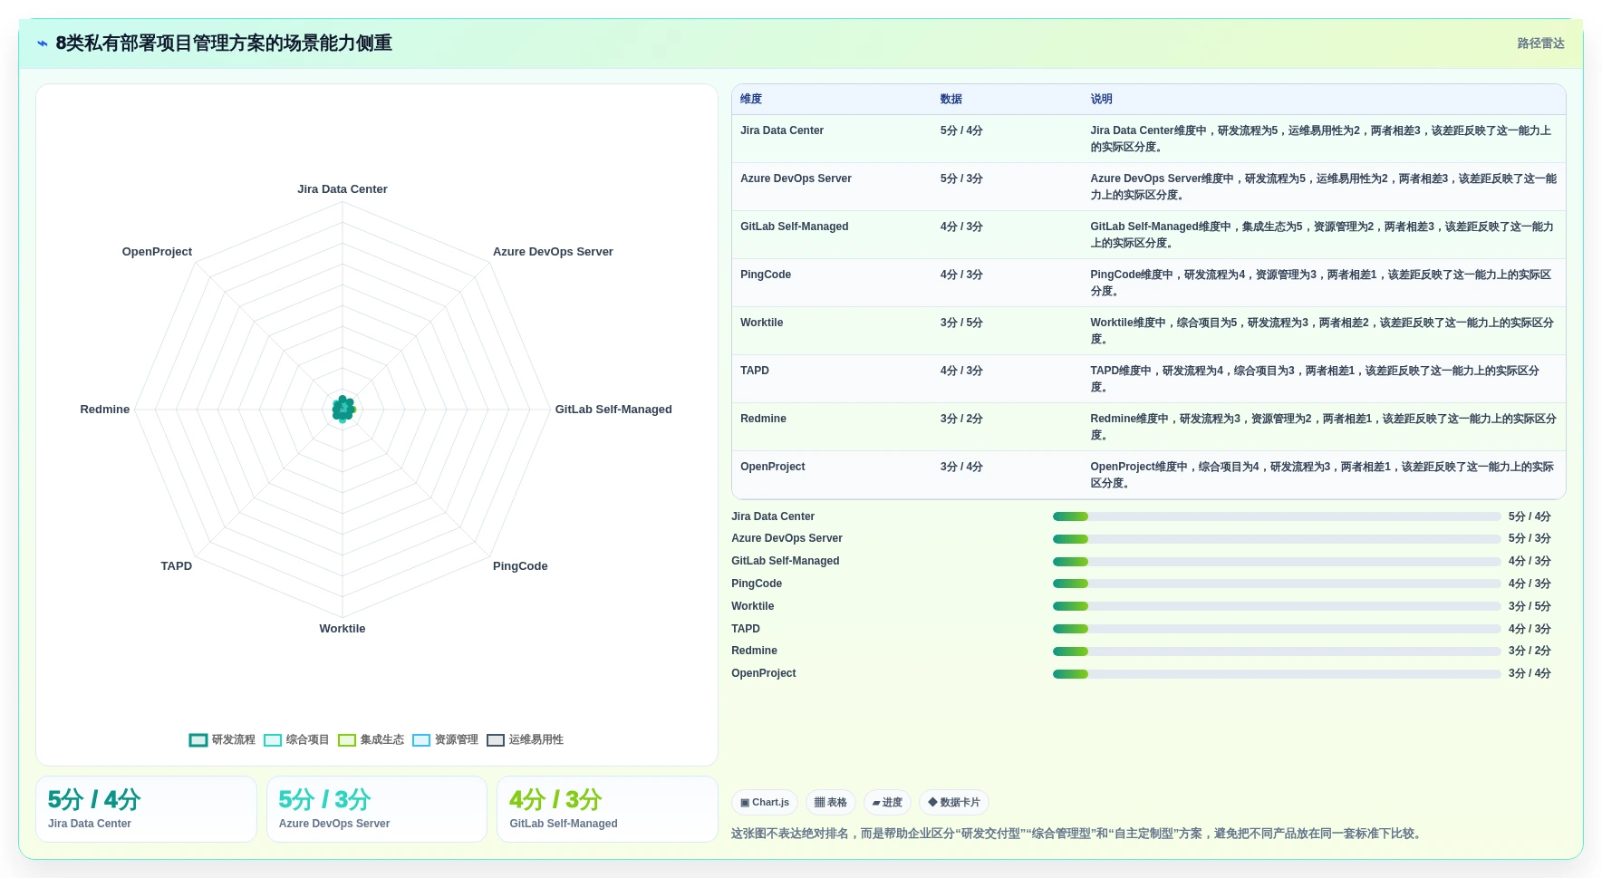This screenshot has height=878, width=1602.
Task: Click the TAPD table score 4分 / 3分
Action: pyautogui.click(x=961, y=371)
